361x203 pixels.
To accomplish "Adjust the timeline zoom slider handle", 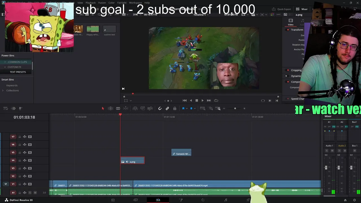I will pyautogui.click(x=235, y=109).
